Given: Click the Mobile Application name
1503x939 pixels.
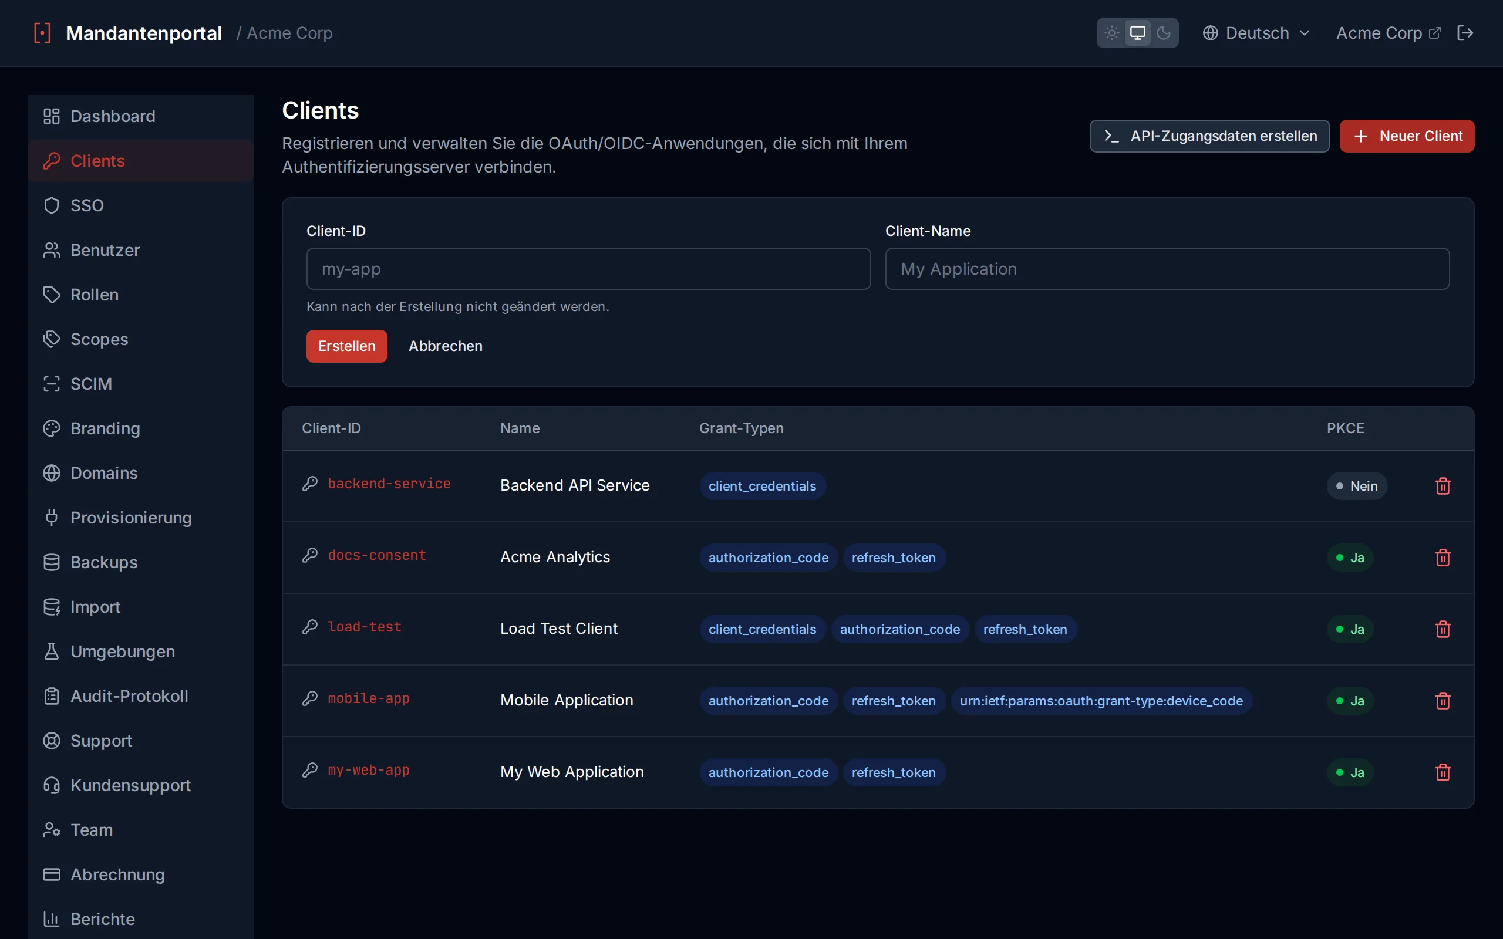Looking at the screenshot, I should pyautogui.click(x=567, y=701).
